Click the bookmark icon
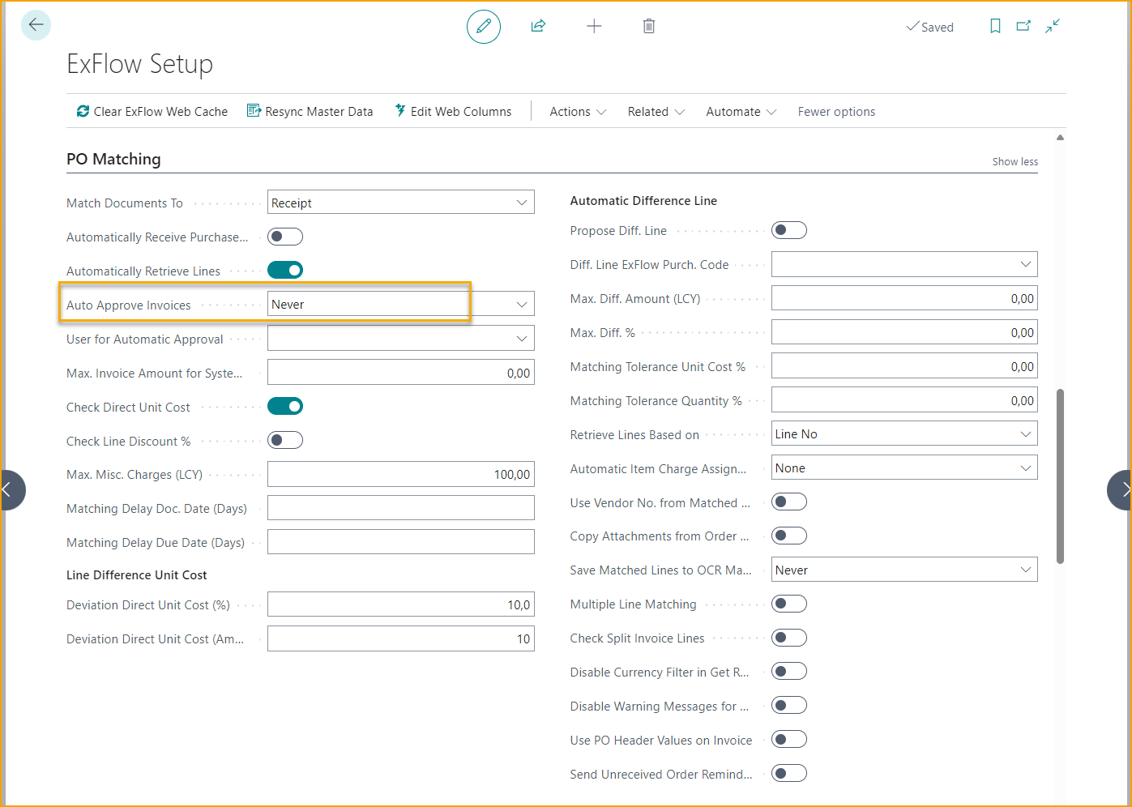The height and width of the screenshot is (807, 1132). [995, 27]
